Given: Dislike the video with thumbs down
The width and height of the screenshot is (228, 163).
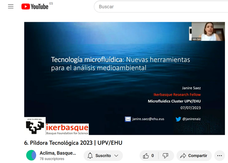Looking at the screenshot, I should coord(165,156).
